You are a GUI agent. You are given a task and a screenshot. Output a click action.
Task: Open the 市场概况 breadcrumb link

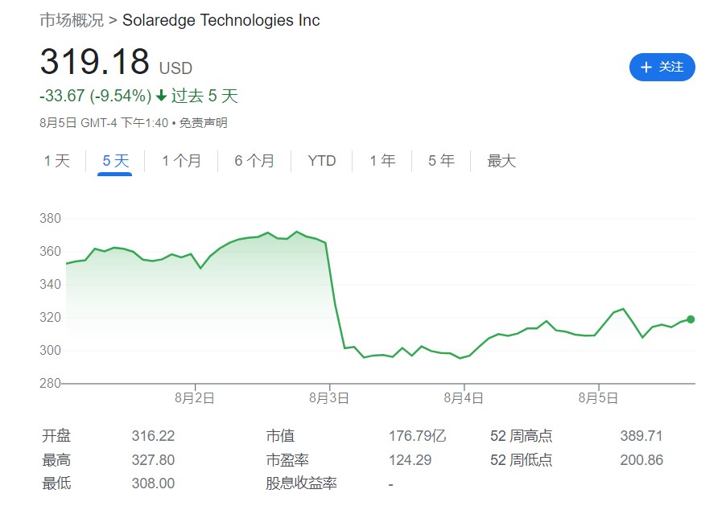[72, 20]
